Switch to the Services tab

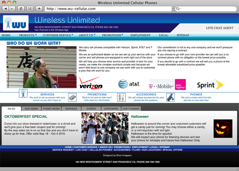tap(71, 109)
